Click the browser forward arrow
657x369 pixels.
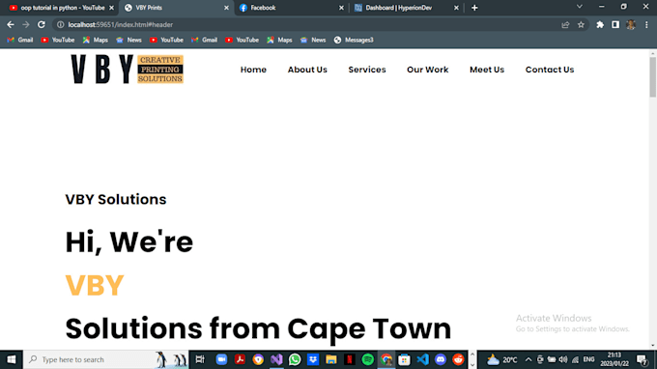pyautogui.click(x=26, y=25)
